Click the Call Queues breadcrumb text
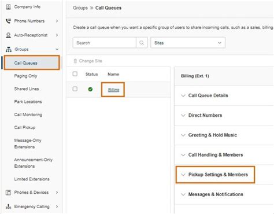 click(108, 8)
